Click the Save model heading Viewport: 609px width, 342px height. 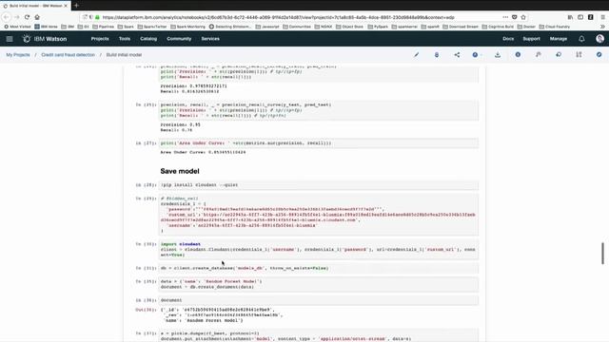click(x=180, y=171)
